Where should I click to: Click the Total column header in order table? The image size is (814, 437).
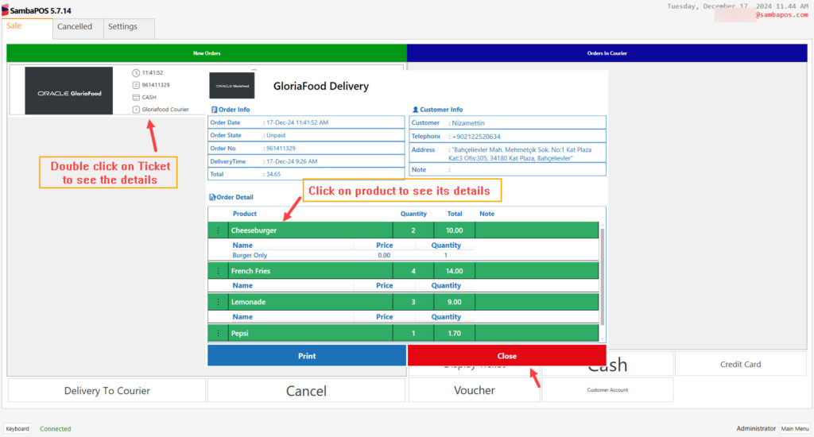tap(454, 214)
